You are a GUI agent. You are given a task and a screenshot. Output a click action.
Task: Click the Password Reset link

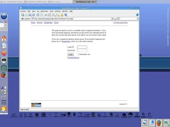(x=73, y=58)
